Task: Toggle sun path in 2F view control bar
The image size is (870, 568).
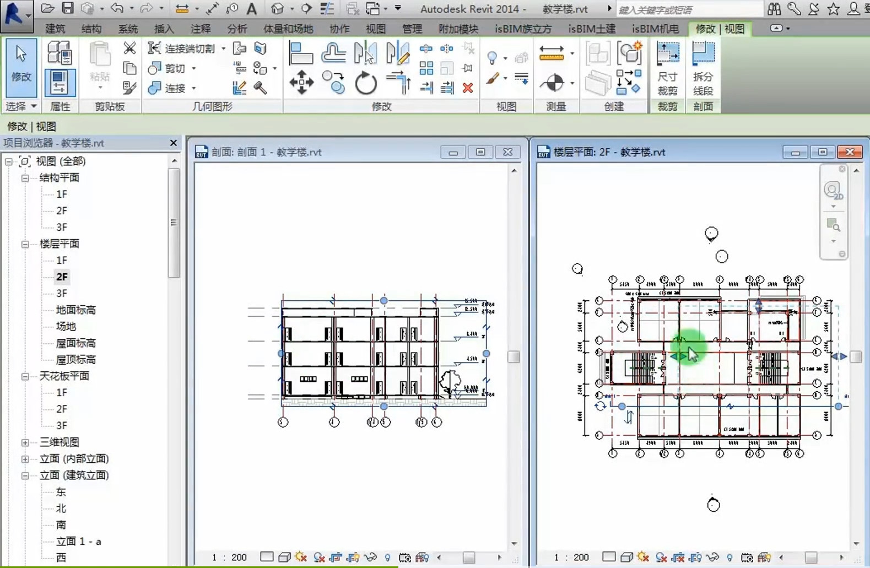Action: [x=643, y=558]
